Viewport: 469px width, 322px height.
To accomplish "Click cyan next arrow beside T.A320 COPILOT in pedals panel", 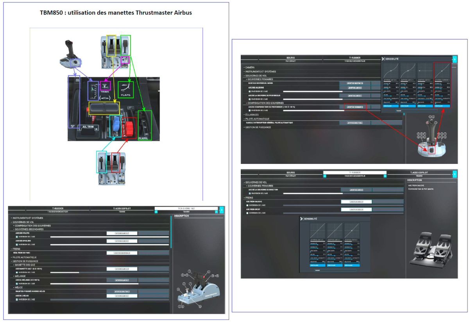I will click(455, 174).
